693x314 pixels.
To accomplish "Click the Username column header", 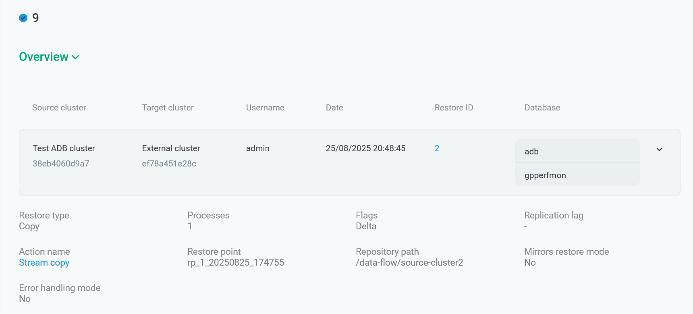I will (265, 108).
